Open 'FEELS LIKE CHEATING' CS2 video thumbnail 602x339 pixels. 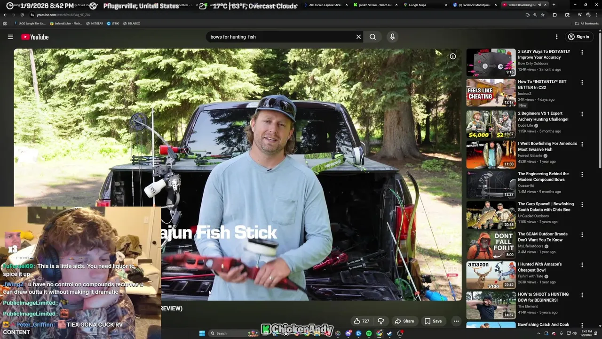pyautogui.click(x=491, y=93)
